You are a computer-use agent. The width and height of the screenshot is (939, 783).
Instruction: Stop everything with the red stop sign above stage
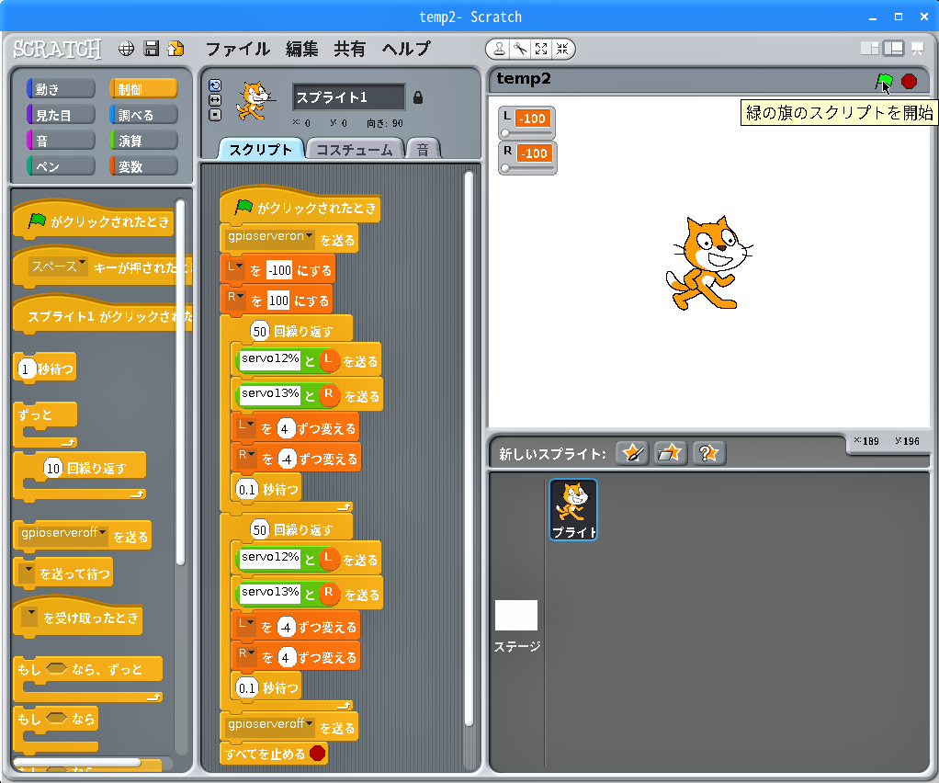point(909,81)
